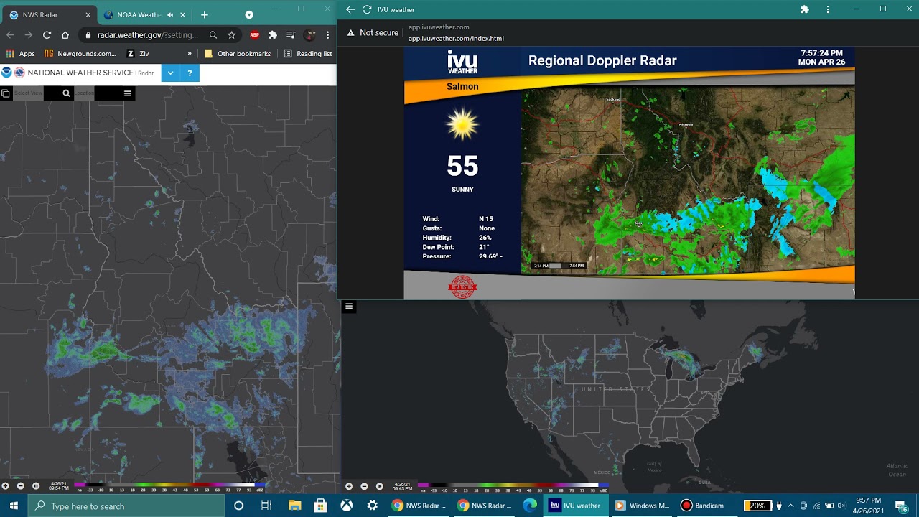Reload the IVU weather app window

(x=367, y=9)
